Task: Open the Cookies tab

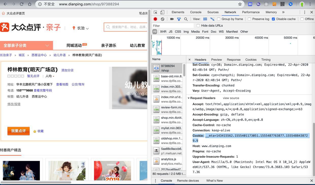Action: point(251,60)
